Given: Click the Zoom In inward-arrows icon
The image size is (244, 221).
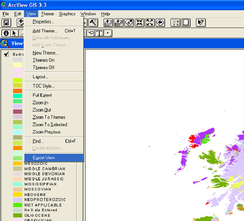Looking at the screenshot, I should (x=139, y=22).
